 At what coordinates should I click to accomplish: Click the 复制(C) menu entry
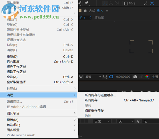click(x=39, y=25)
